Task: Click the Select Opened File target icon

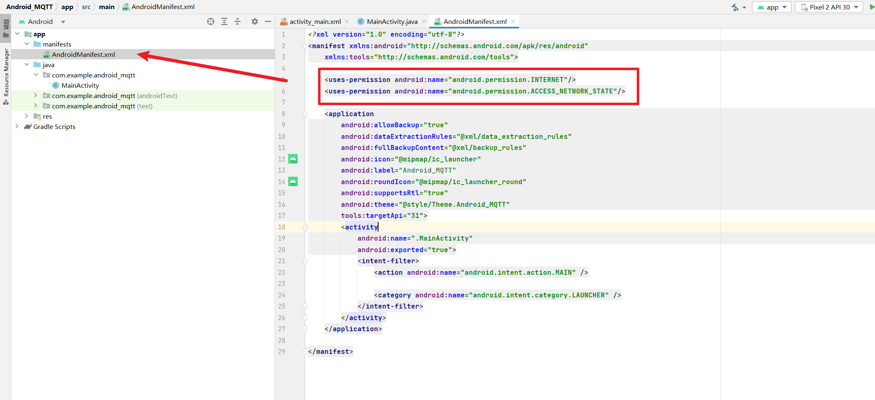Action: [x=211, y=21]
